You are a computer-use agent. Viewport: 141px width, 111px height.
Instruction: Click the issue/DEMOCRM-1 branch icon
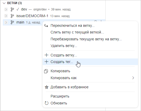[x=12, y=16]
